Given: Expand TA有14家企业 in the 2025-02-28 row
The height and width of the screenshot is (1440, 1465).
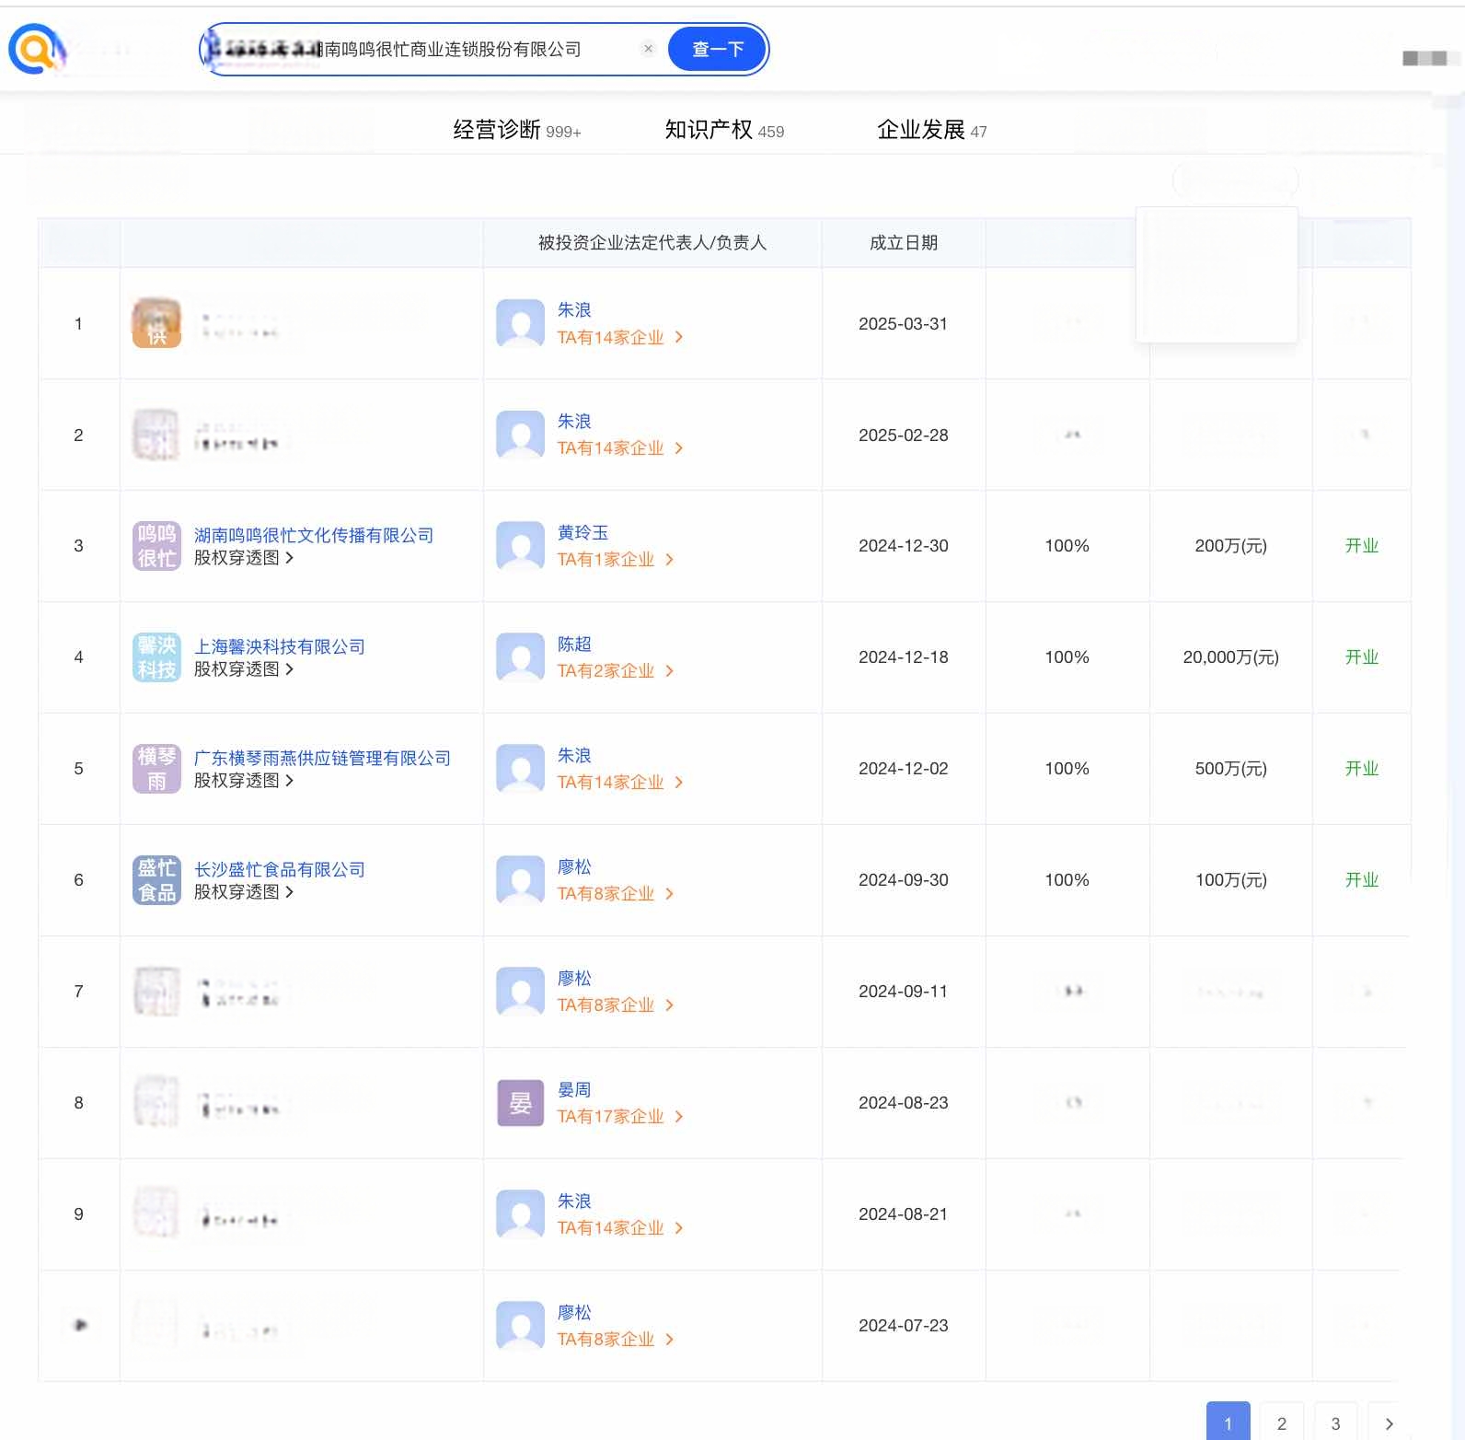Looking at the screenshot, I should (620, 448).
